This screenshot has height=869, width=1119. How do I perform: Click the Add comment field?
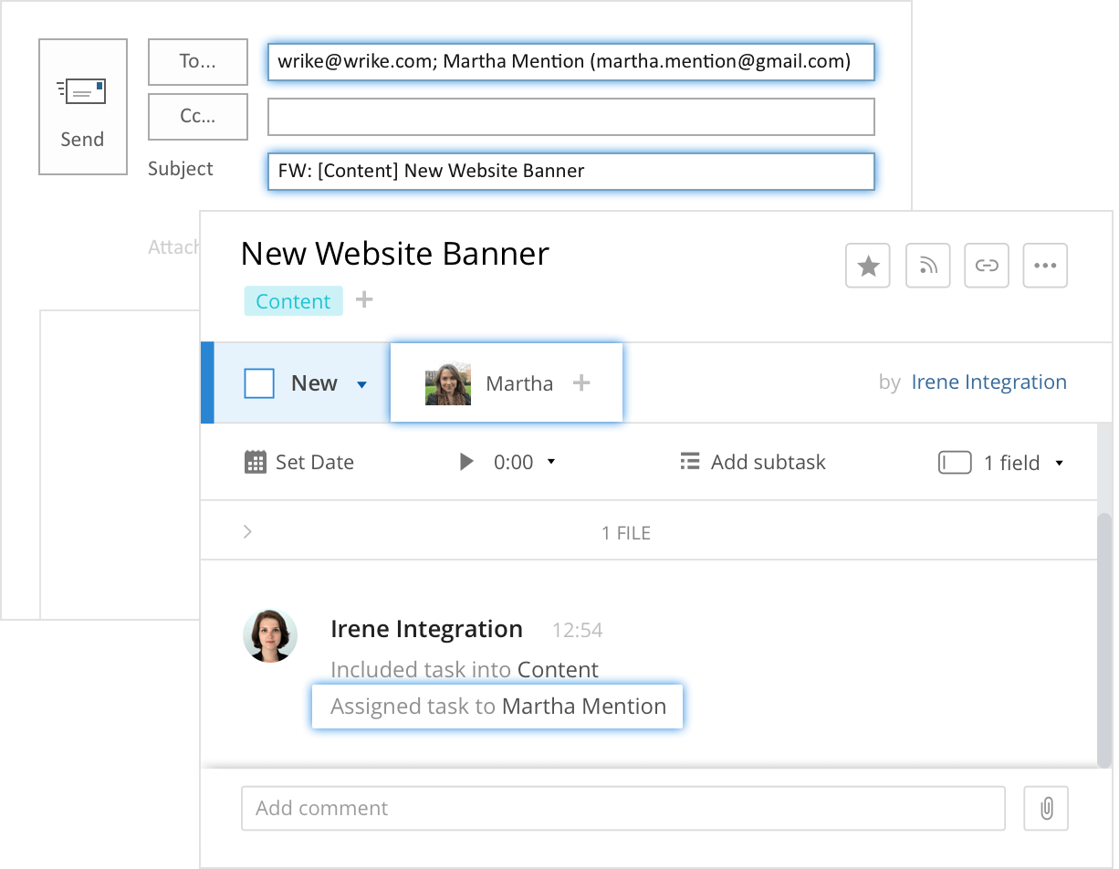tap(623, 809)
